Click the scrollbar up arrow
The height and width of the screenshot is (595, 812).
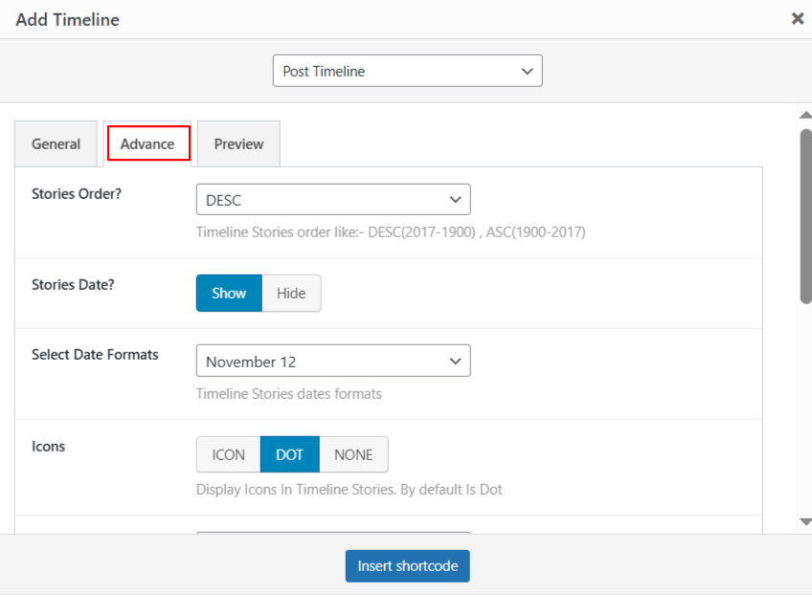[x=805, y=115]
